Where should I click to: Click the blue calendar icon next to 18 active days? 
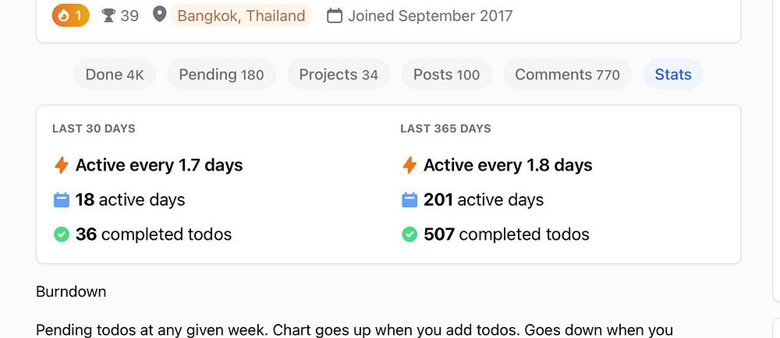click(x=61, y=200)
